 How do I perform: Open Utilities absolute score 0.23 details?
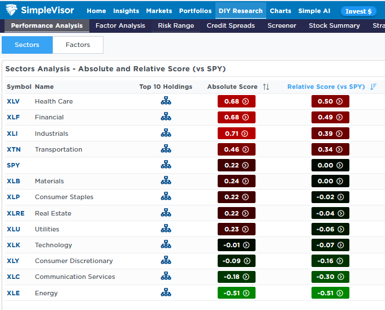tap(236, 229)
